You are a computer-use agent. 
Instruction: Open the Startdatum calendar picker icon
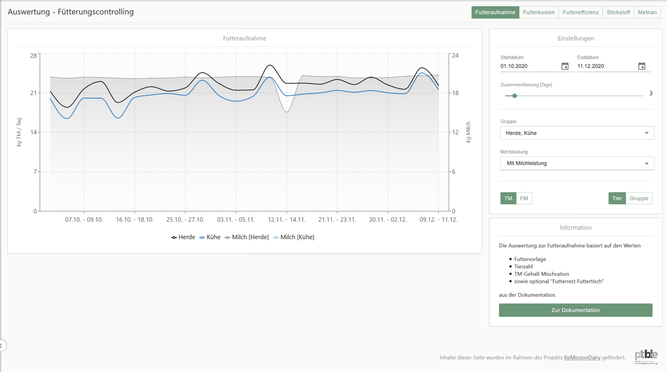tap(565, 66)
